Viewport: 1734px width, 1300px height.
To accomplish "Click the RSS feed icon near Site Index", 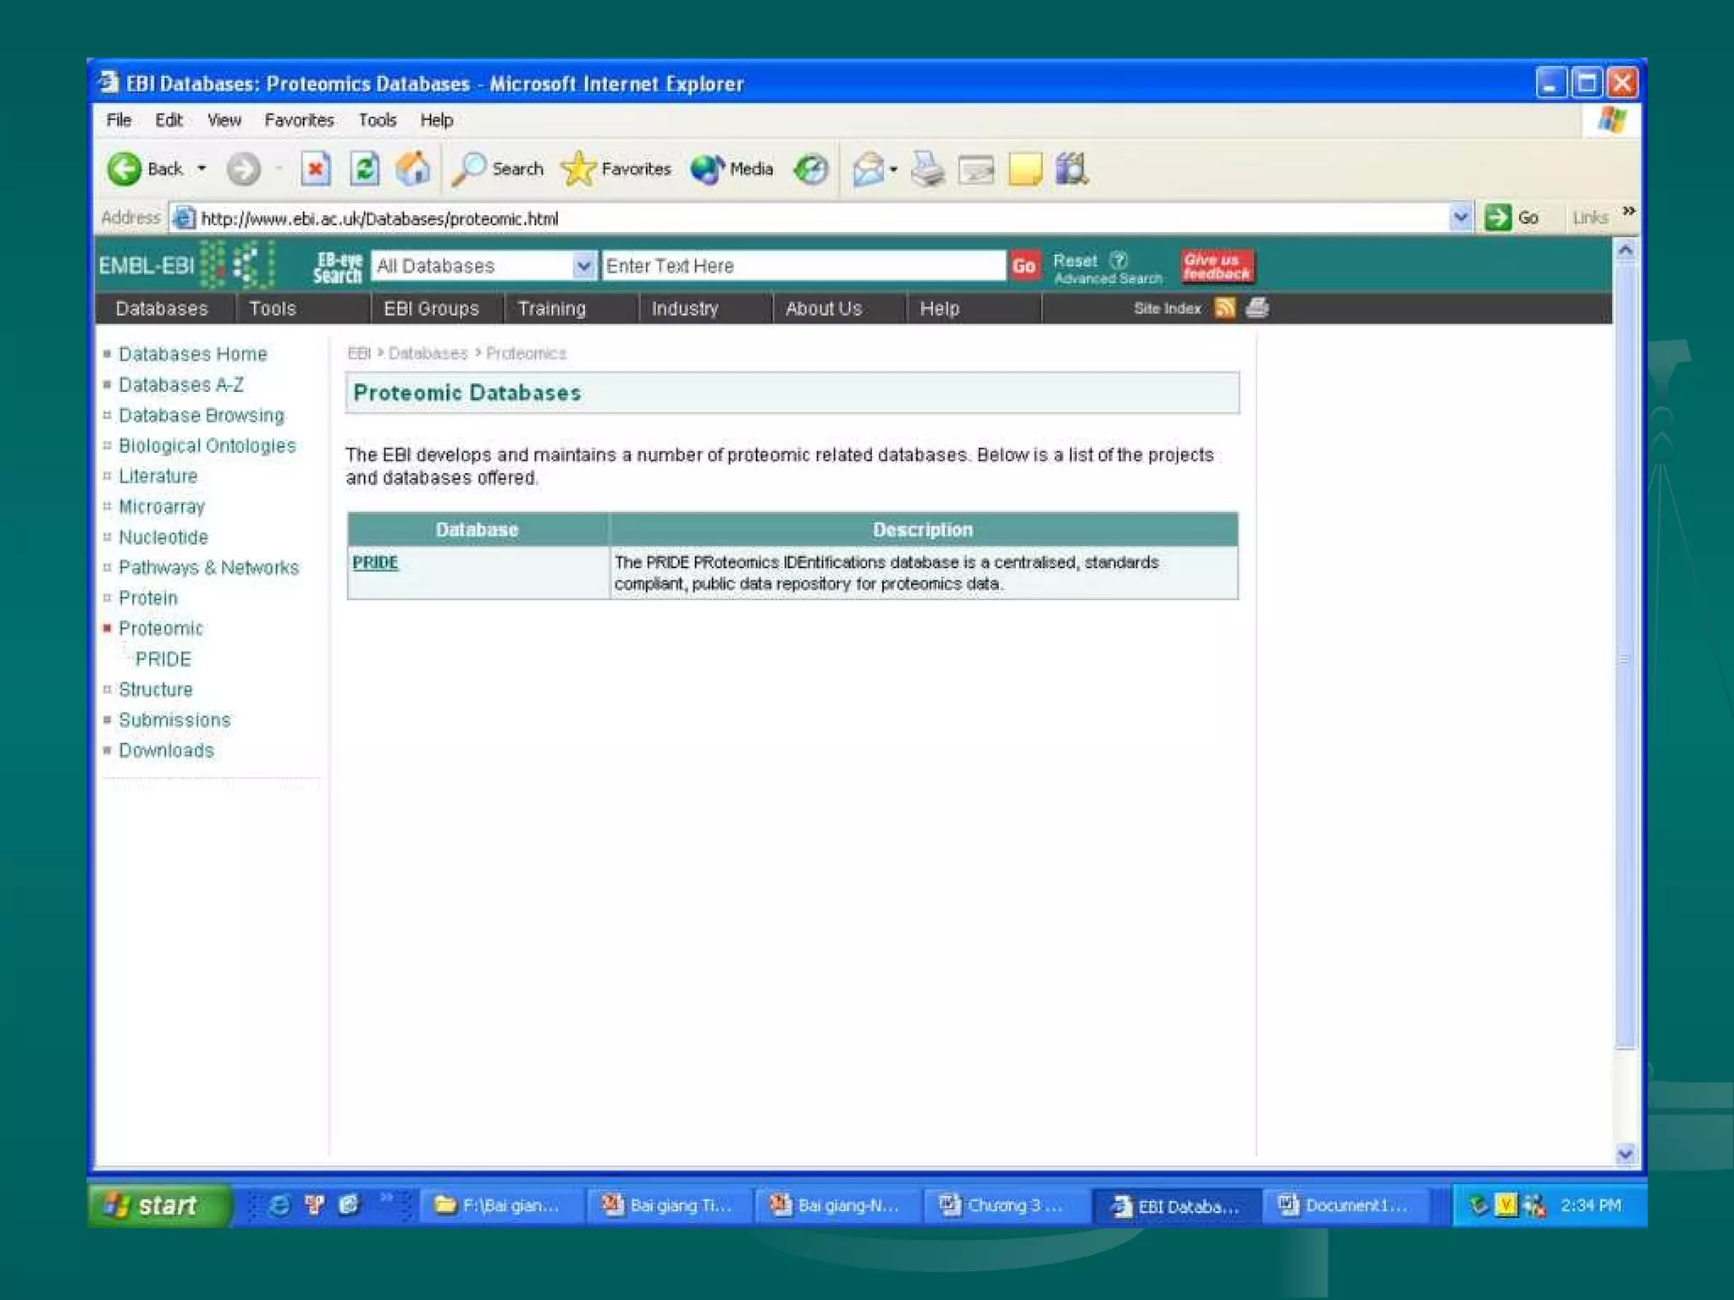I will 1224,308.
